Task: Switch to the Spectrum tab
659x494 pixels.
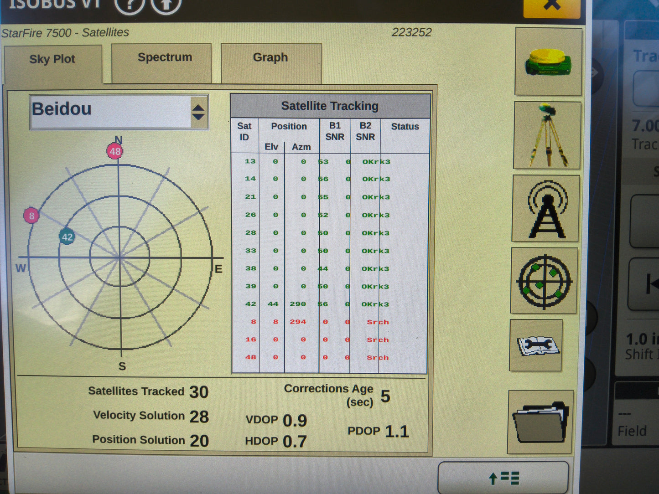Action: [x=161, y=63]
